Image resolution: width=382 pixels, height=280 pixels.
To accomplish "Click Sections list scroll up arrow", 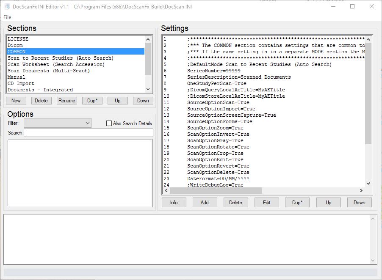I will coord(148,39).
